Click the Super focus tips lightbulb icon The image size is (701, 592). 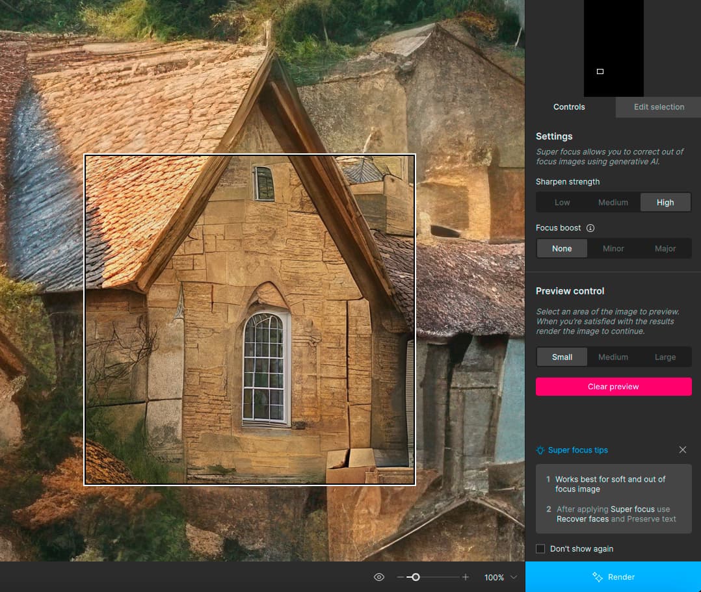540,450
